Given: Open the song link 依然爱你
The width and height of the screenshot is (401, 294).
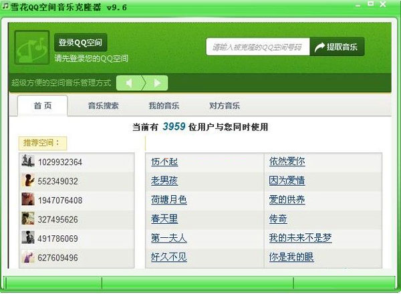Looking at the screenshot, I should pos(287,161).
